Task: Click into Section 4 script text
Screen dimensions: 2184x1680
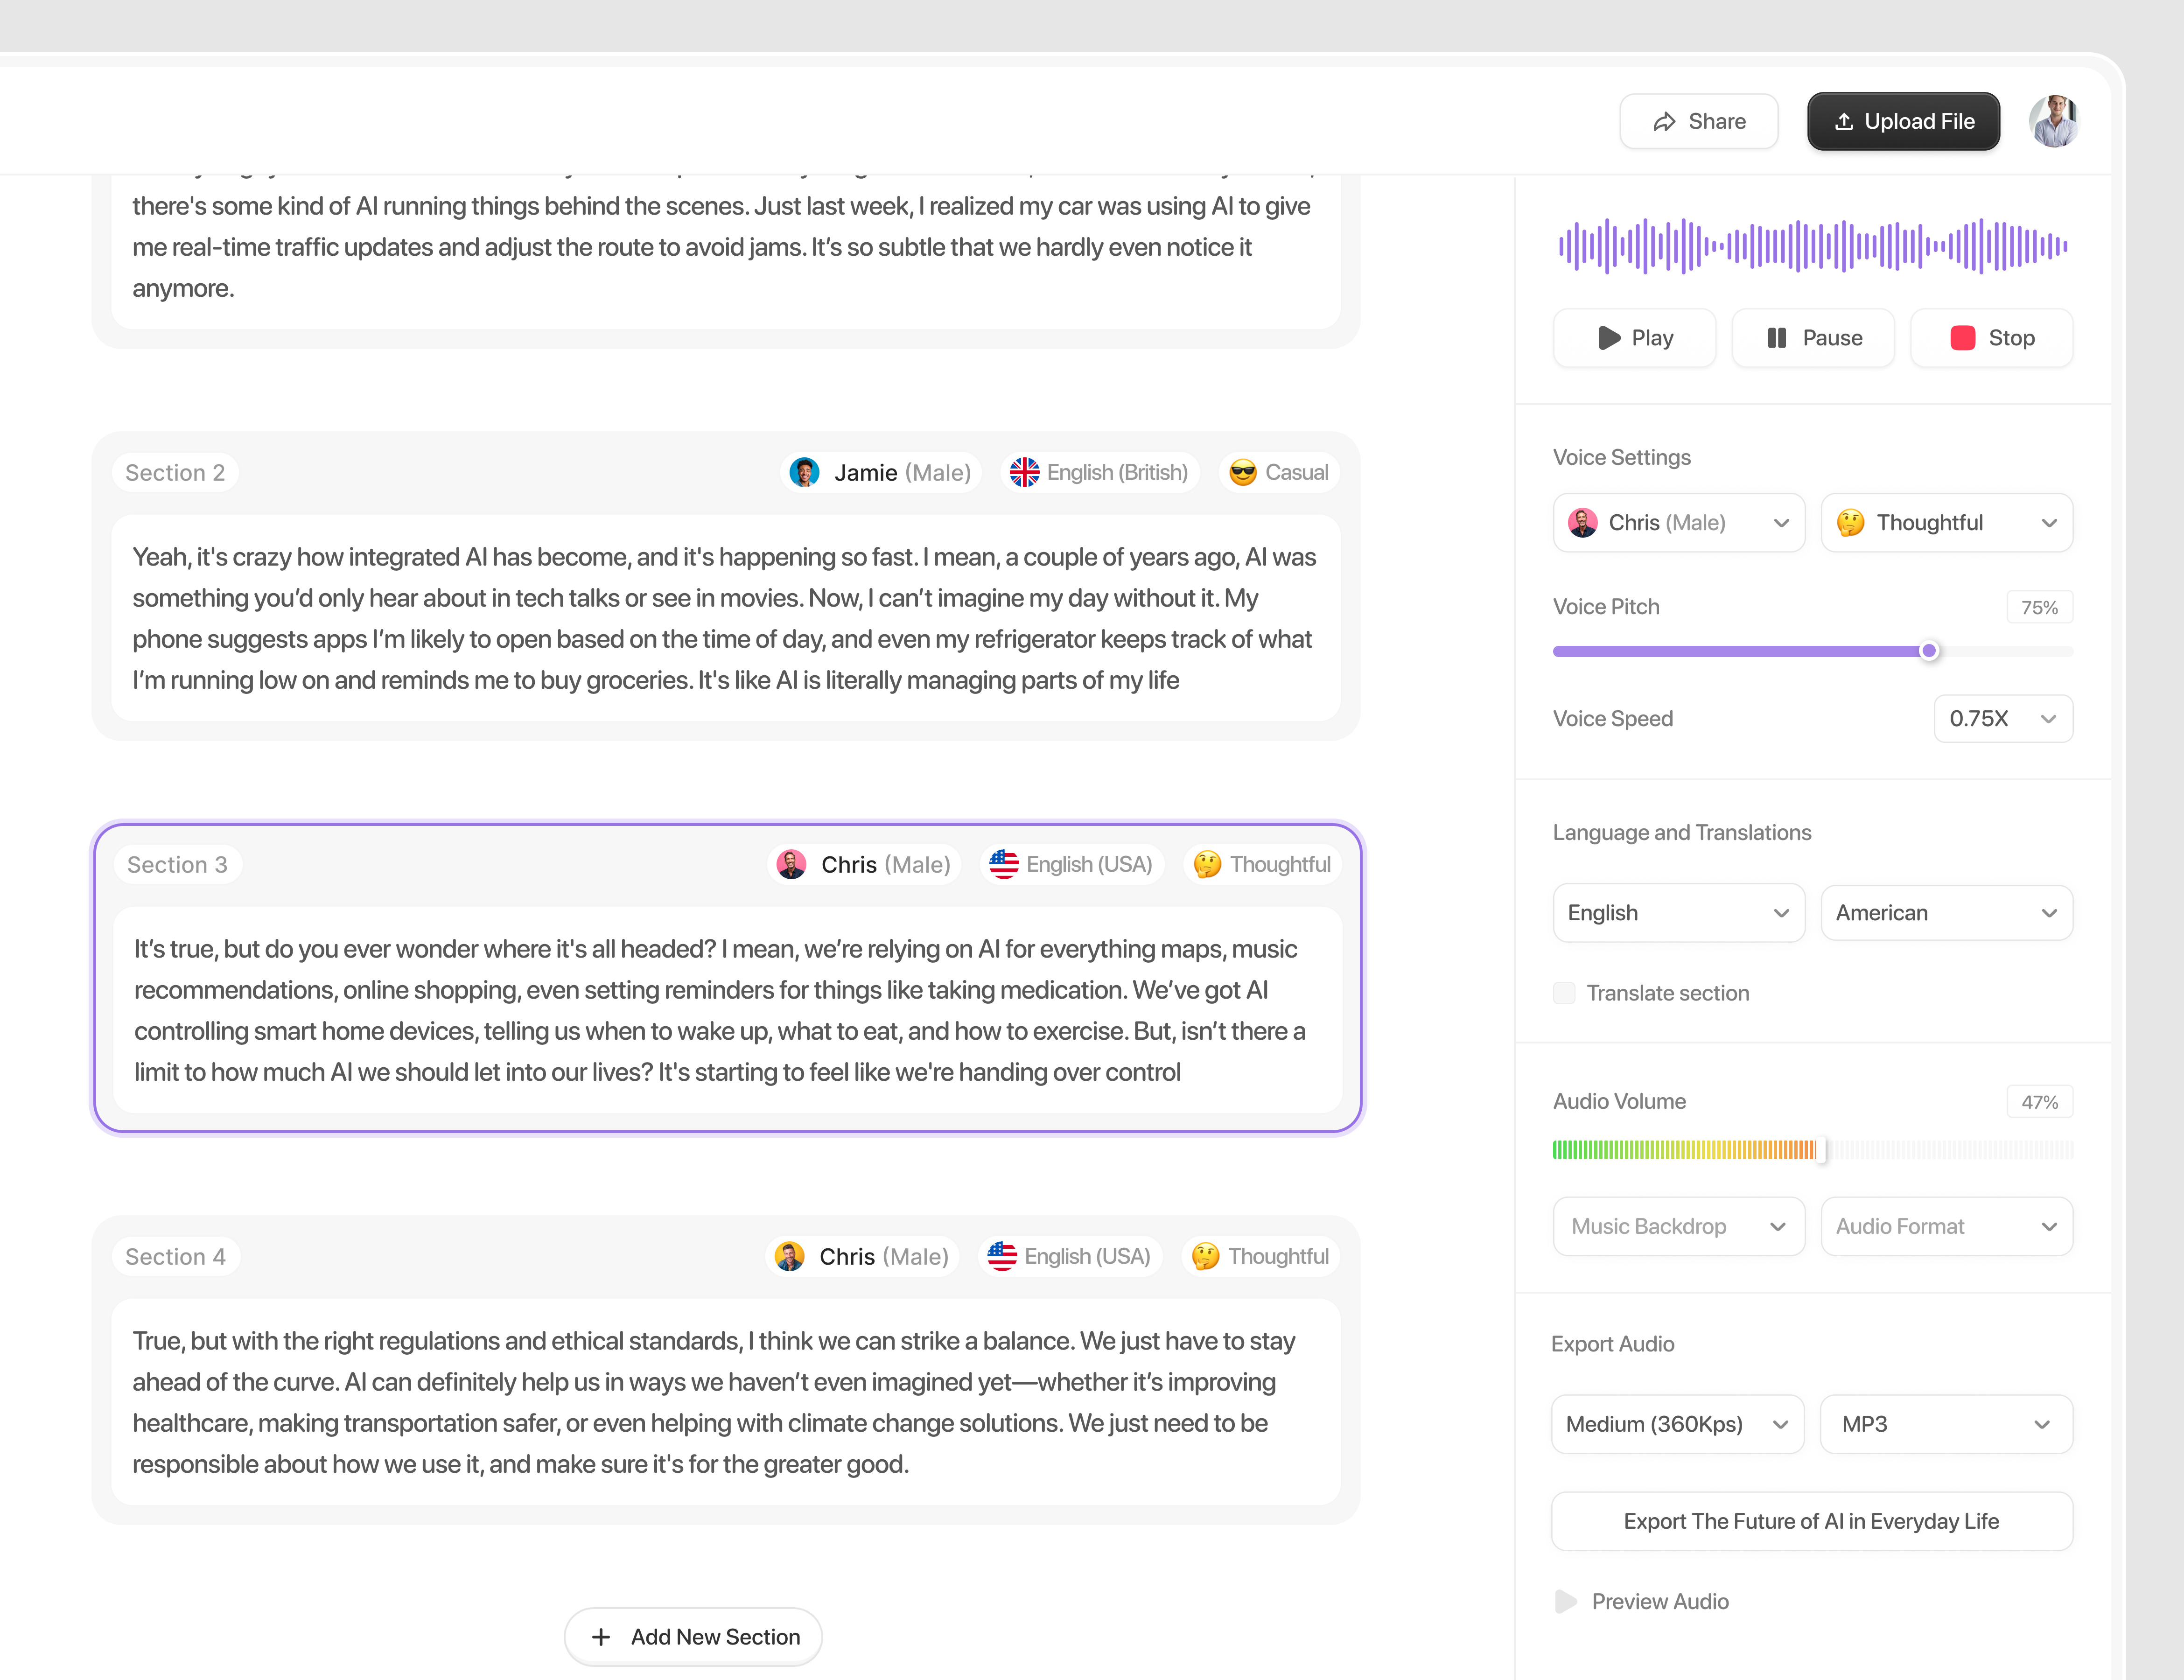Action: click(x=725, y=1402)
